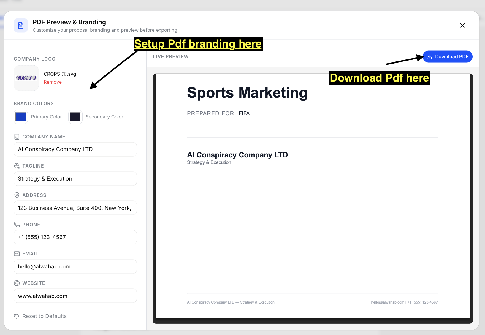The width and height of the screenshot is (485, 335).
Task: Click the Company Name input field
Action: 75,149
